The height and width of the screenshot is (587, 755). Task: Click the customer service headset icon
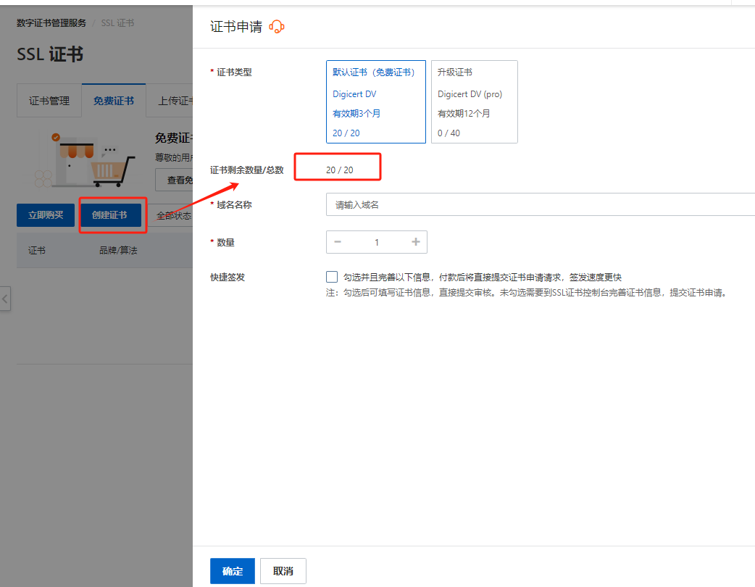click(277, 27)
